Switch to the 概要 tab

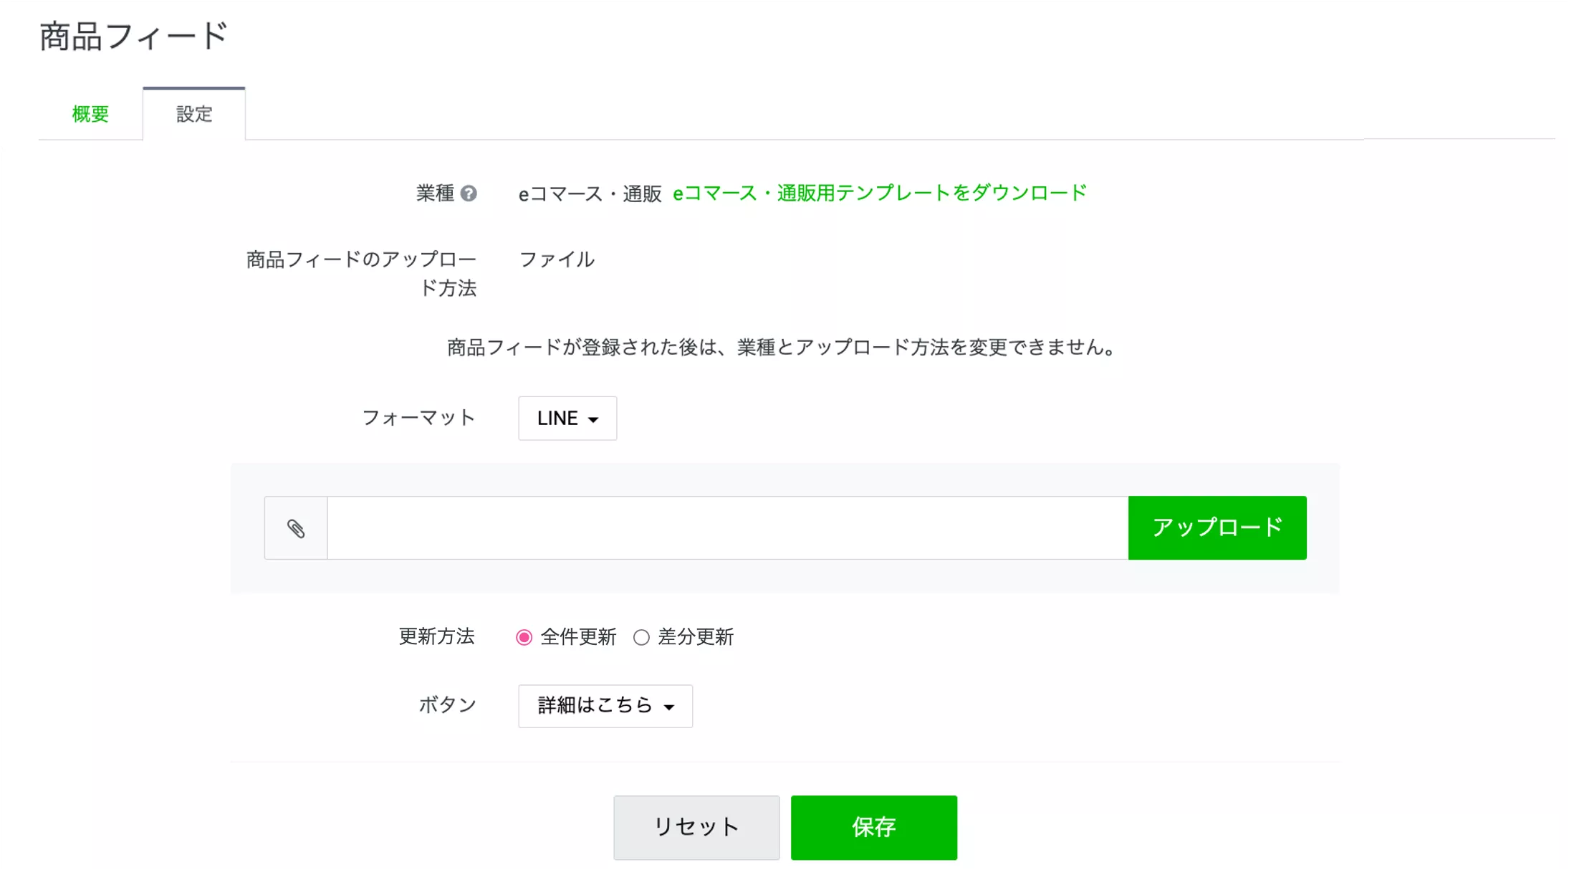click(x=90, y=114)
